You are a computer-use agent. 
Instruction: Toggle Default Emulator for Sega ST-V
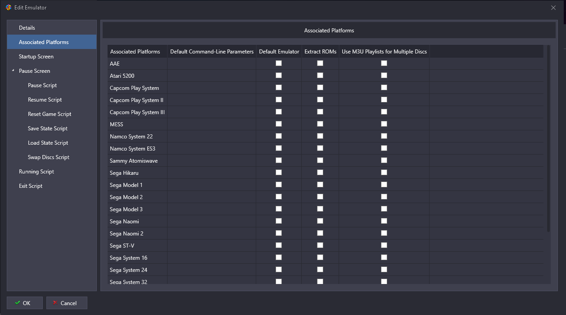pos(279,245)
